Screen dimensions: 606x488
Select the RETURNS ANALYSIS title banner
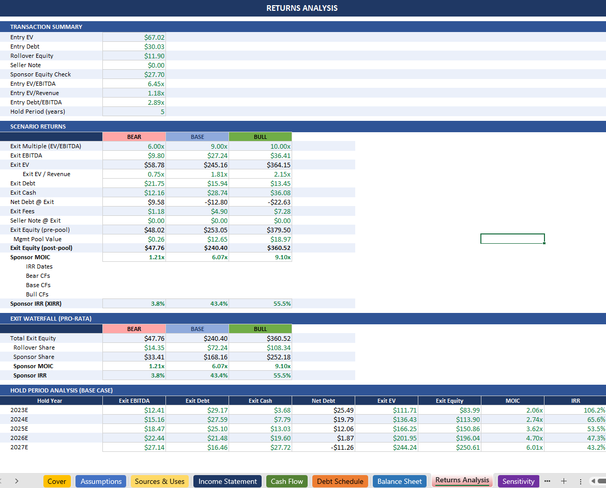pos(303,8)
